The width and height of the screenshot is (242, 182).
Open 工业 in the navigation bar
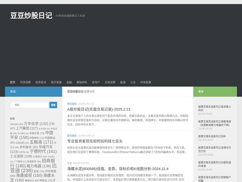133,82
